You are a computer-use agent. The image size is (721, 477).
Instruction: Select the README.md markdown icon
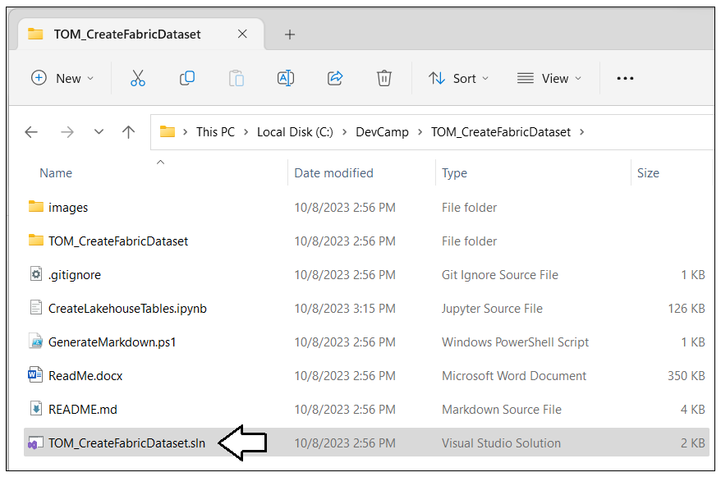(36, 408)
